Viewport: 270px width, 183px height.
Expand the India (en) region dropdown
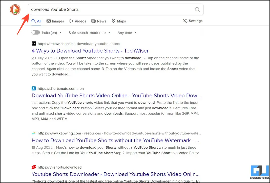tap(52, 33)
